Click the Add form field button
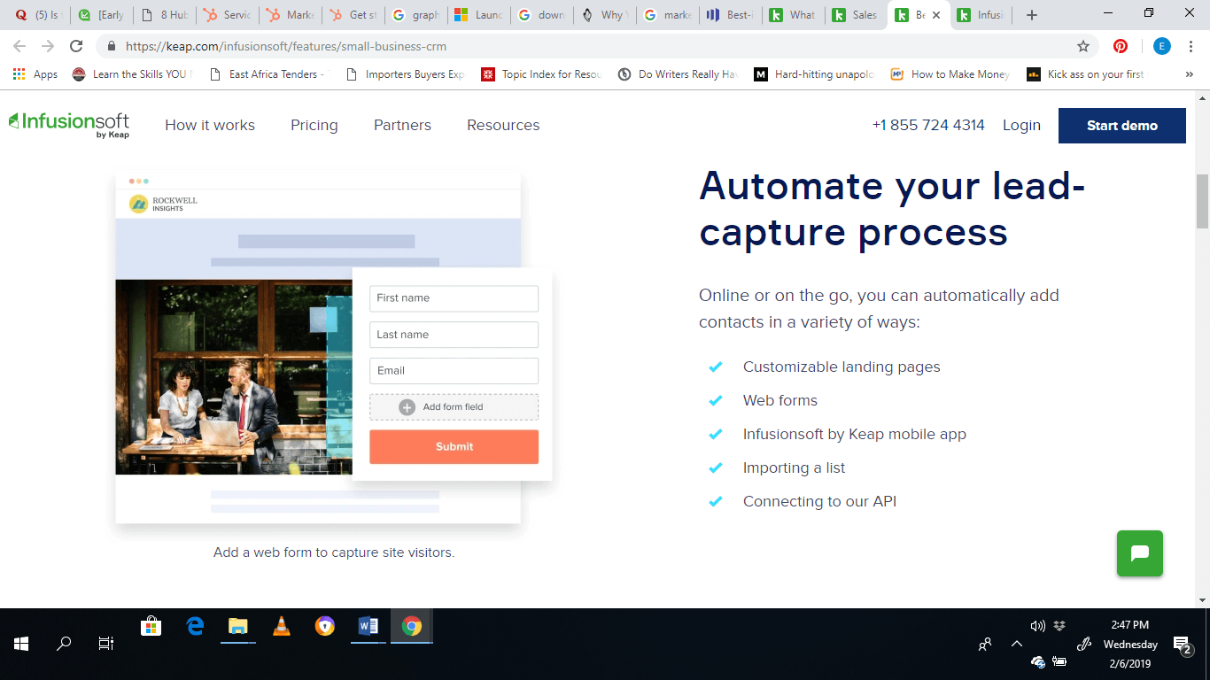This screenshot has width=1210, height=680. coord(454,407)
